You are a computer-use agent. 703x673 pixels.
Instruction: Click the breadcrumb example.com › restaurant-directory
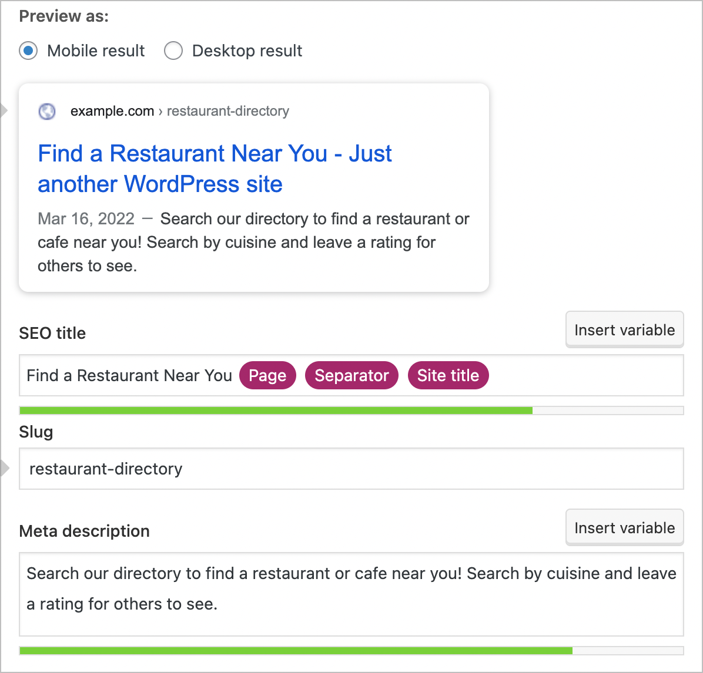179,111
